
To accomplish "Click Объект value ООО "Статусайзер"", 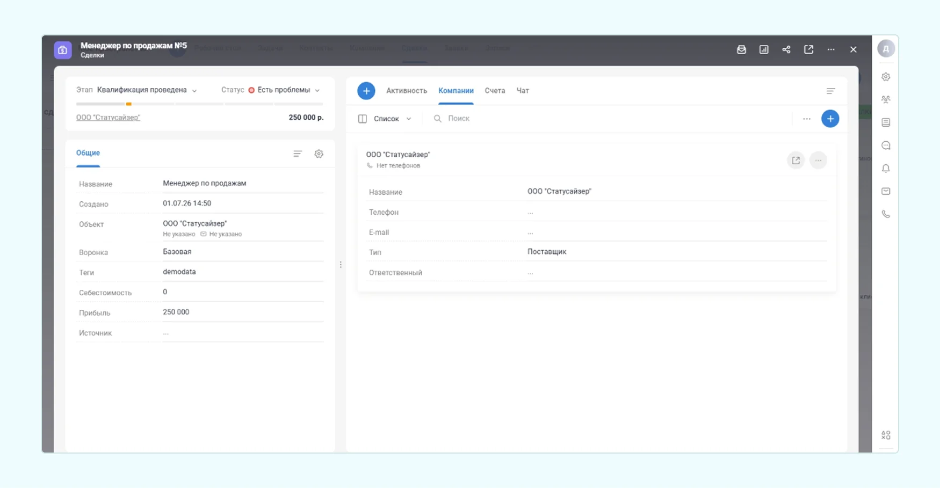I will click(195, 223).
